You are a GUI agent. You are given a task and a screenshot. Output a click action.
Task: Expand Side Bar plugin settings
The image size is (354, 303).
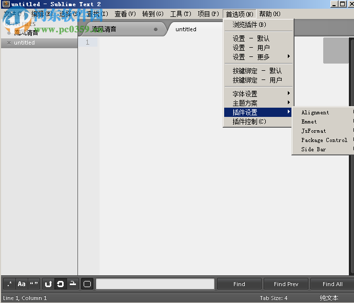point(324,149)
